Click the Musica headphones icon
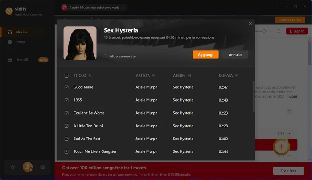312x180 pixels. 10,32
